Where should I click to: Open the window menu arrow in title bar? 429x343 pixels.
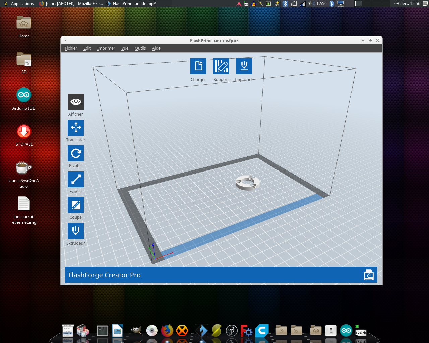[65, 40]
